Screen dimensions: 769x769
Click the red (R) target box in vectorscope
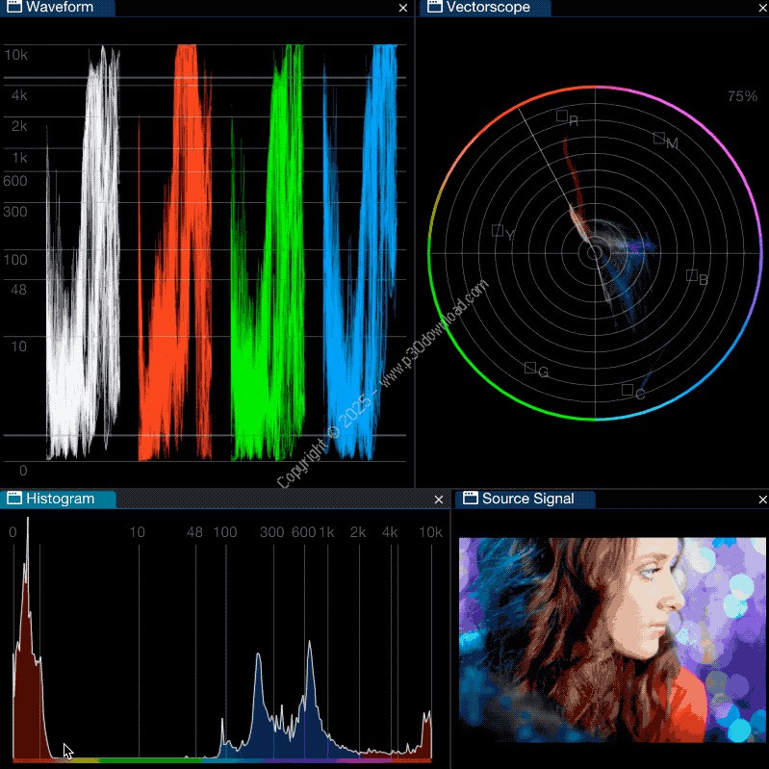click(x=562, y=115)
